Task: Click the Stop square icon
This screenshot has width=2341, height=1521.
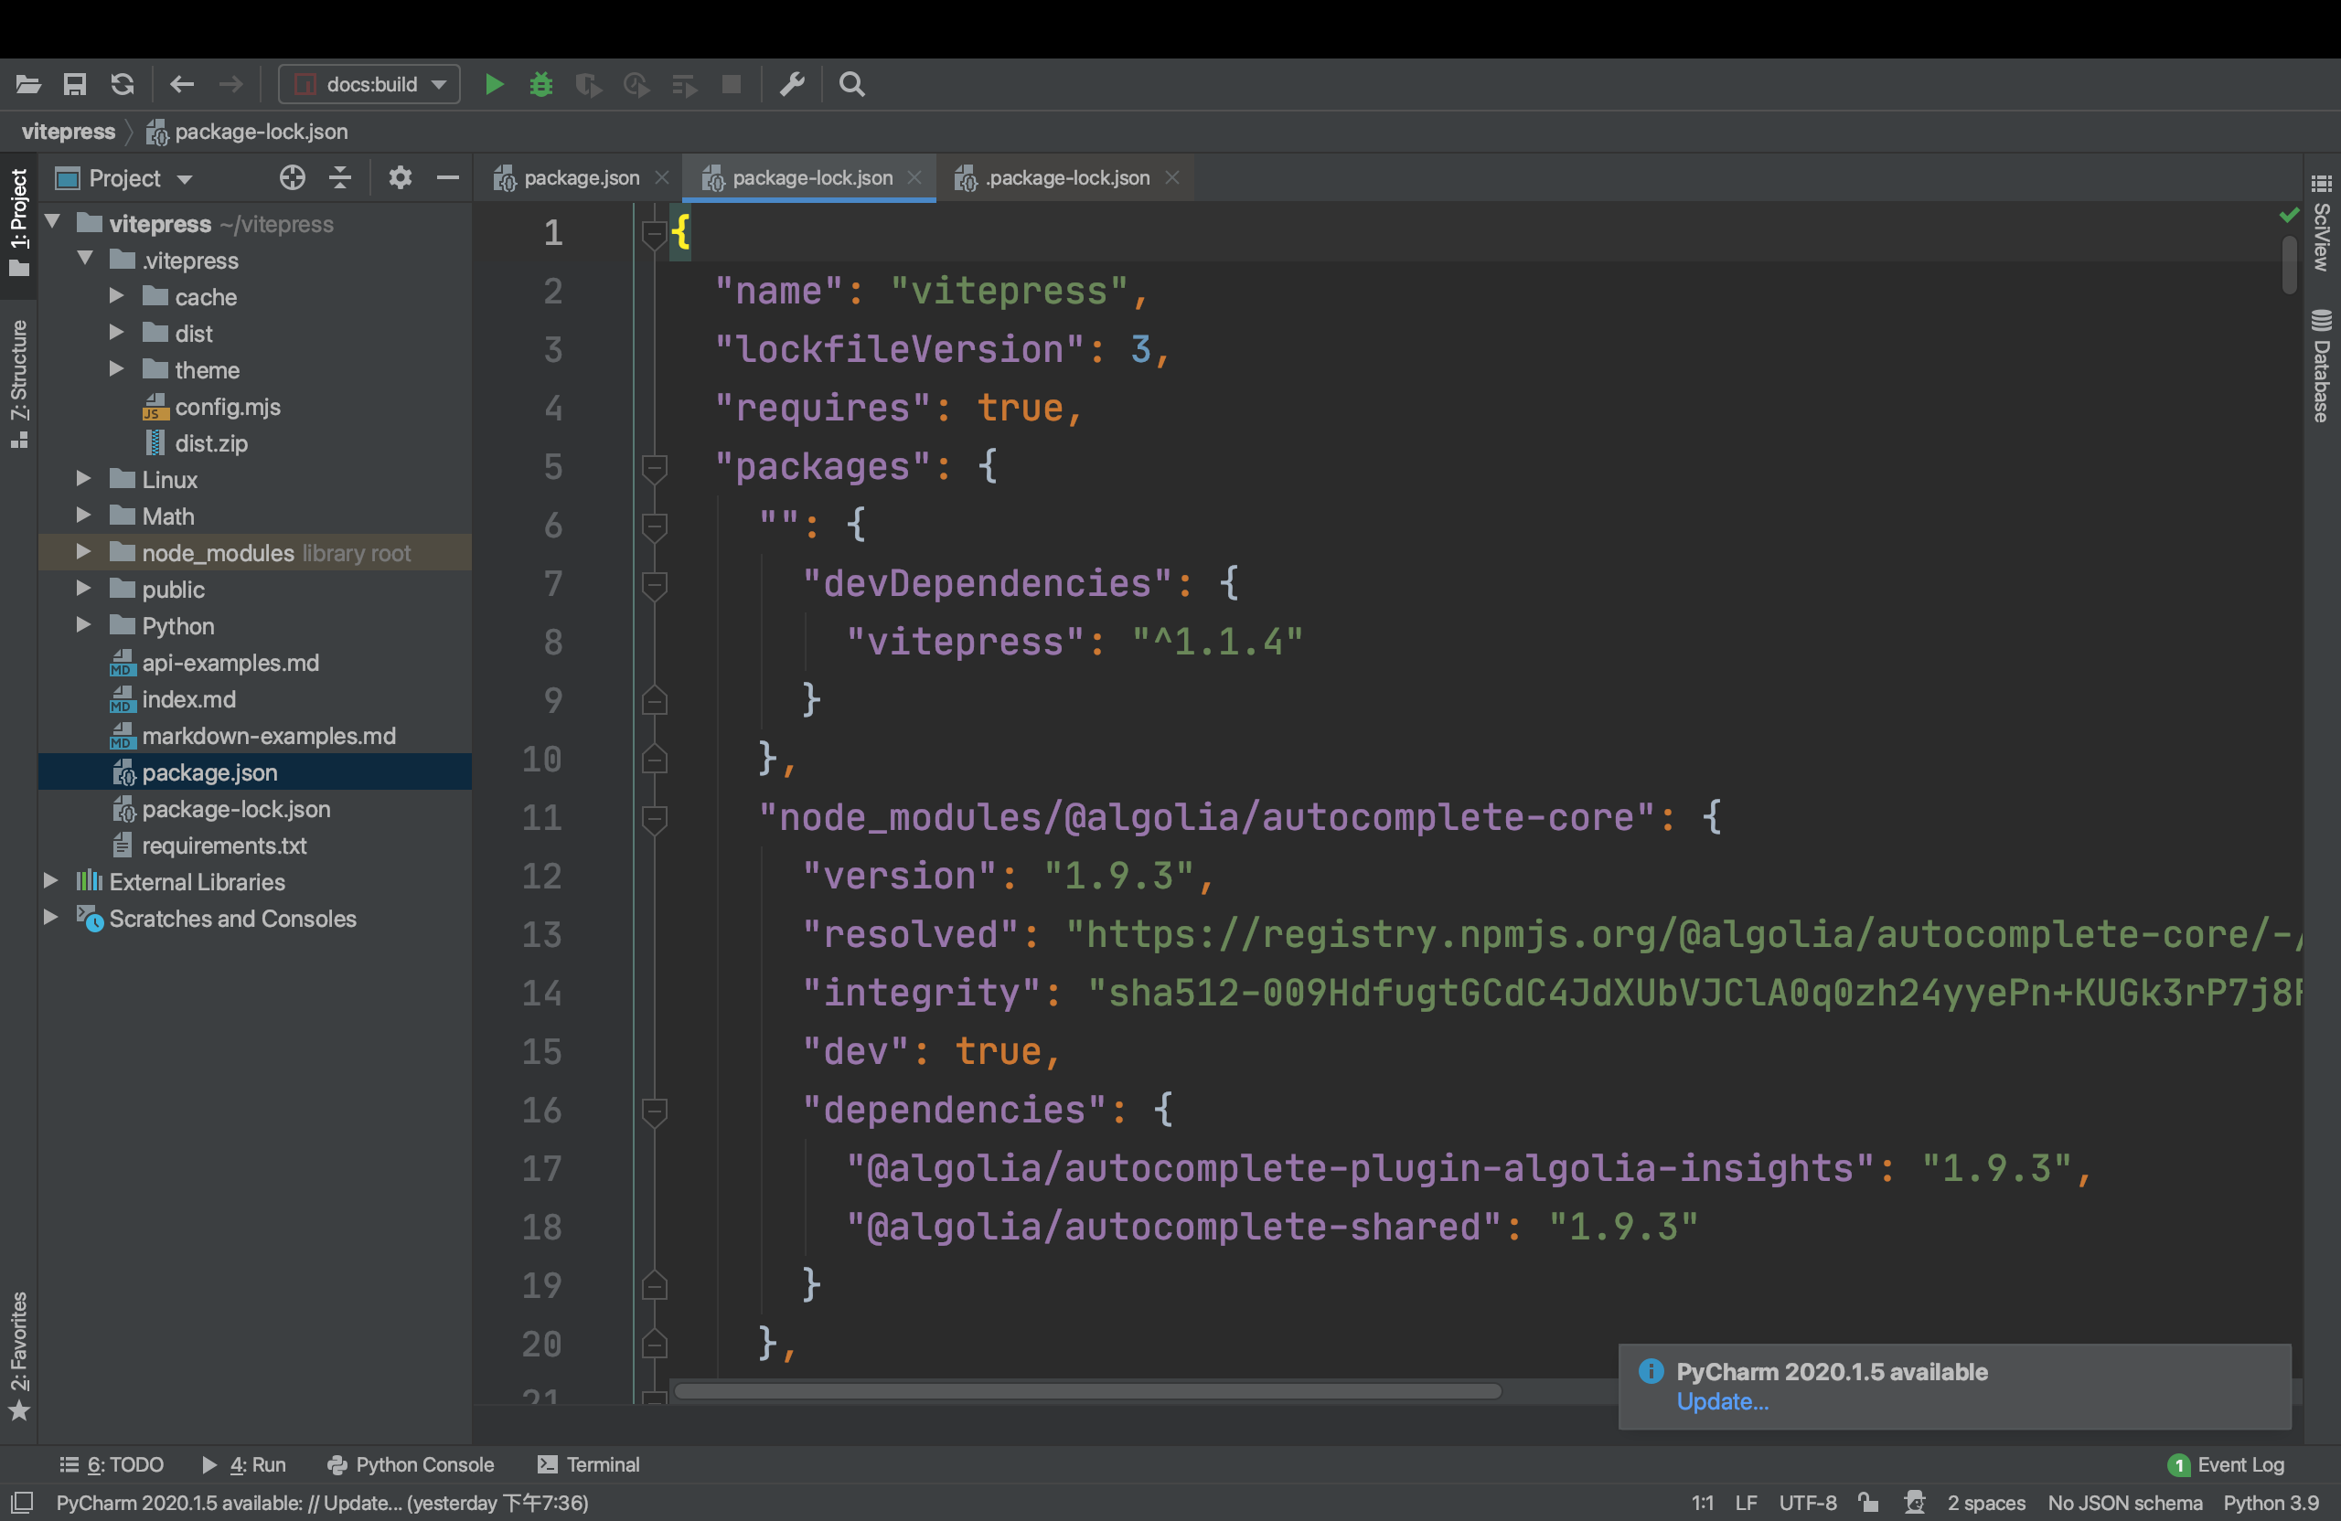Action: click(x=731, y=85)
